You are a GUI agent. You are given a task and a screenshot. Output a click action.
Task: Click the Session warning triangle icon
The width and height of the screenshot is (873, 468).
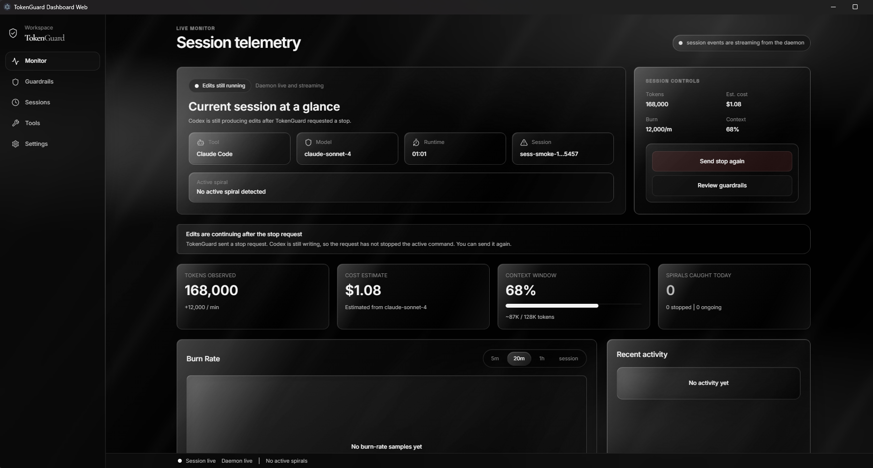click(524, 142)
